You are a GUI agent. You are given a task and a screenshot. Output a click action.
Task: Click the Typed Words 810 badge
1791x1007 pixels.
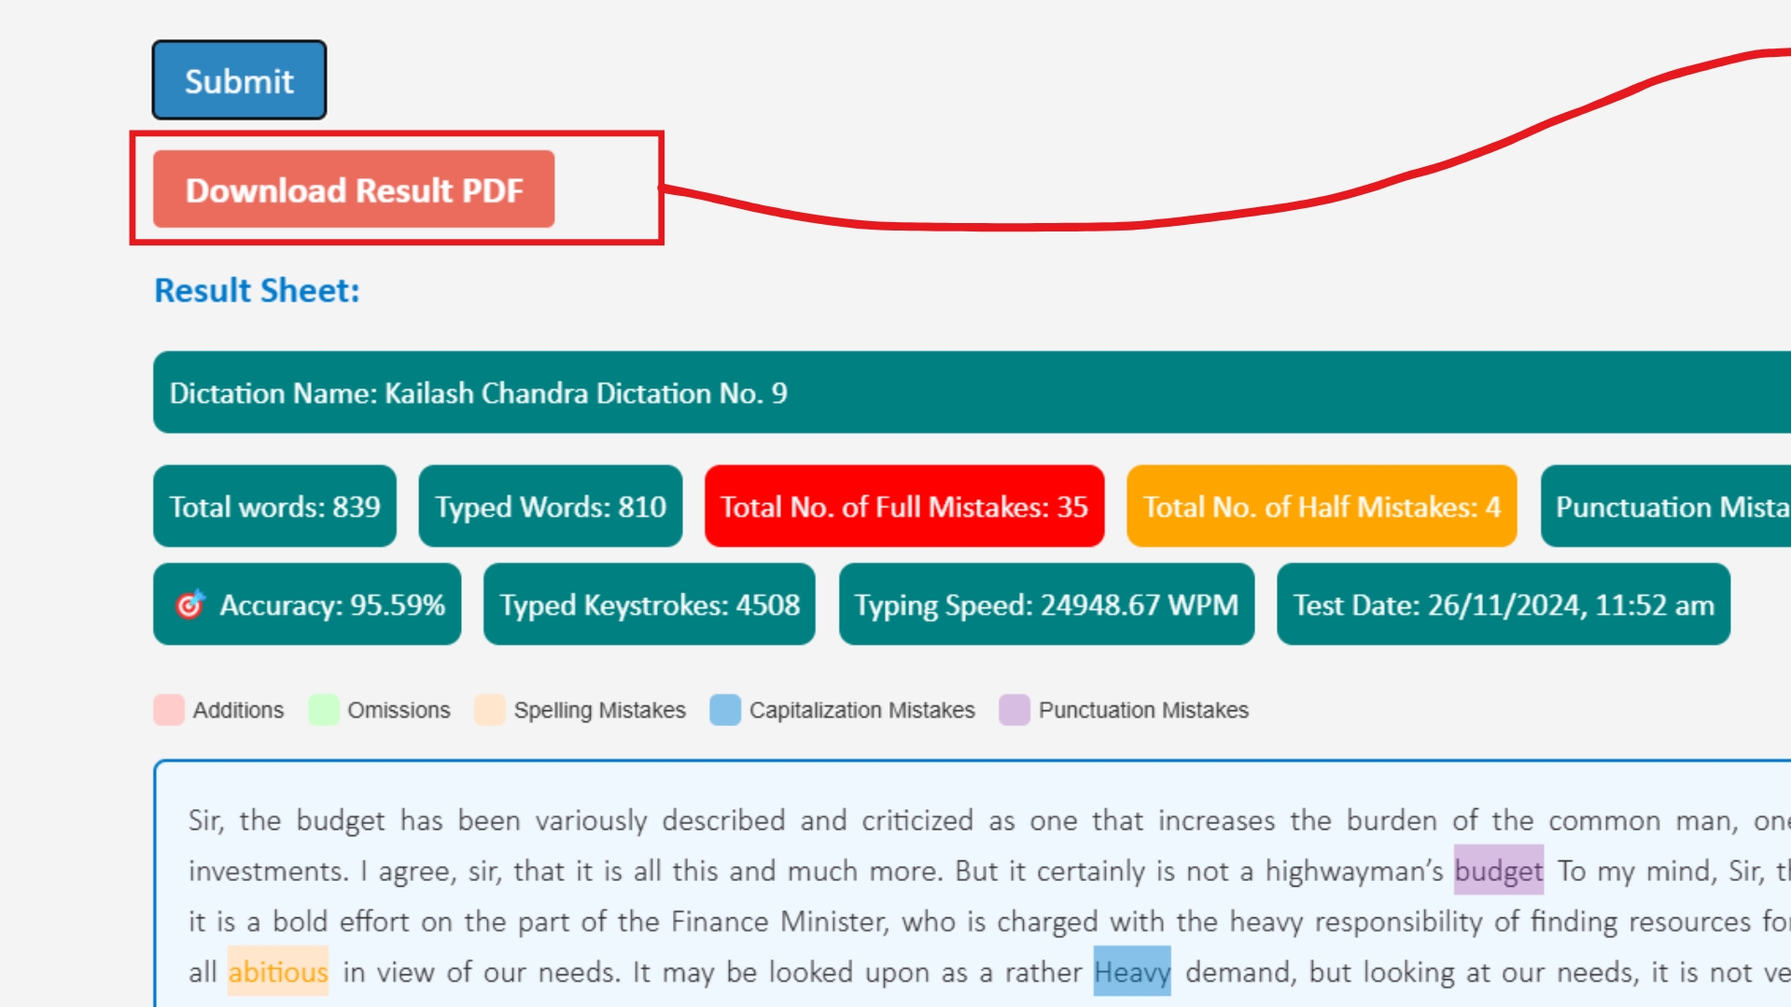[551, 507]
